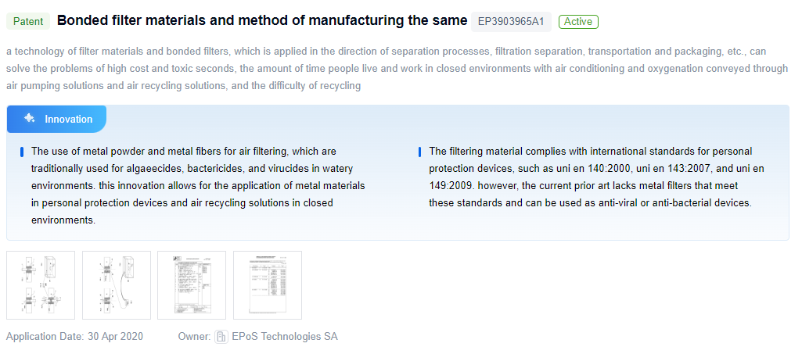
Task: Click the sparkle icon on Innovation tab
Action: click(x=29, y=119)
